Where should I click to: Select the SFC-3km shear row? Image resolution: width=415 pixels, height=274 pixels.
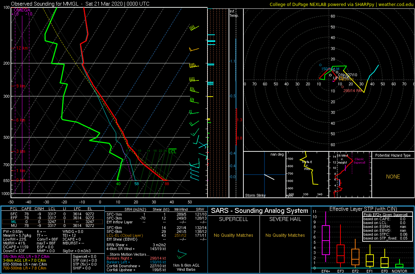157,218
